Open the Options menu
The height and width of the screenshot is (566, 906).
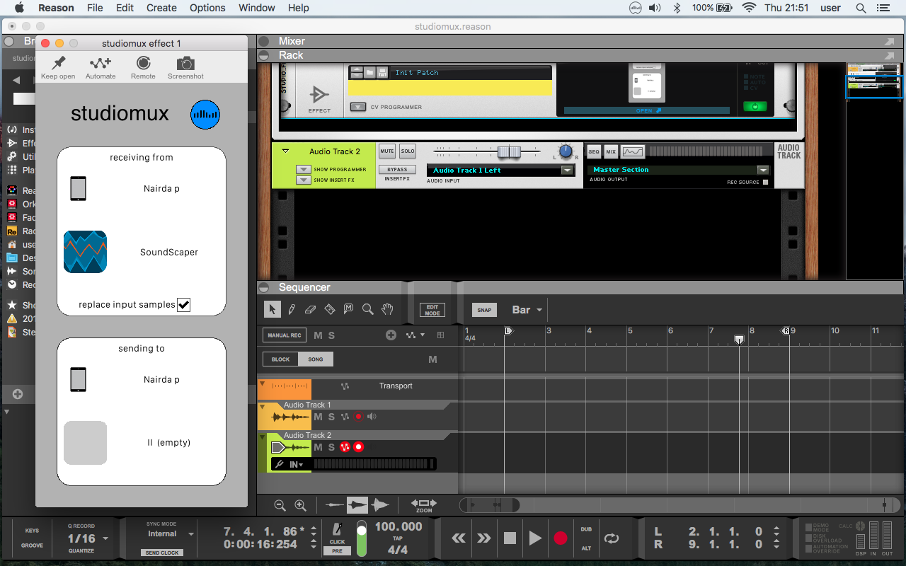coord(208,8)
